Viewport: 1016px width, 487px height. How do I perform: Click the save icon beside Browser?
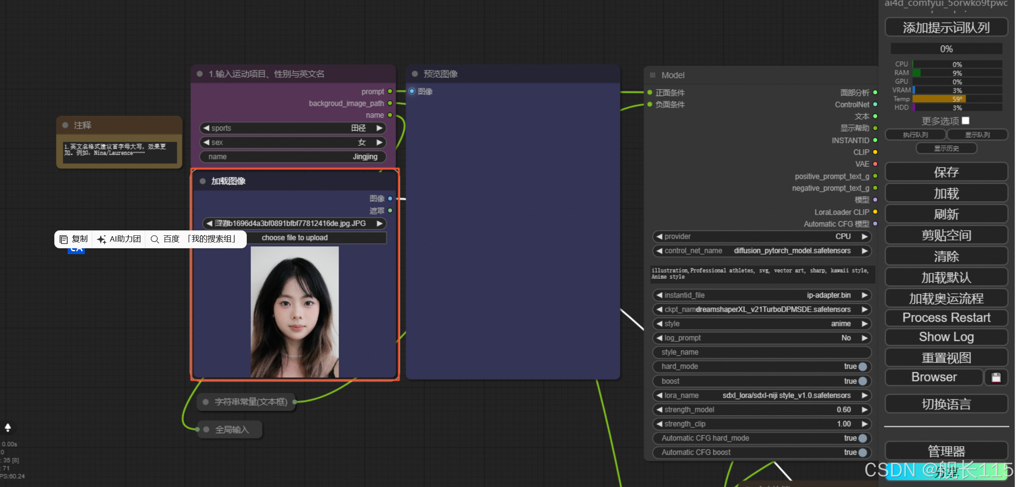tap(996, 377)
